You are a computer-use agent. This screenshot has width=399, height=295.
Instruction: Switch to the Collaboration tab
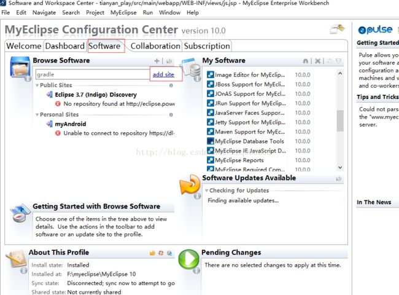point(155,46)
